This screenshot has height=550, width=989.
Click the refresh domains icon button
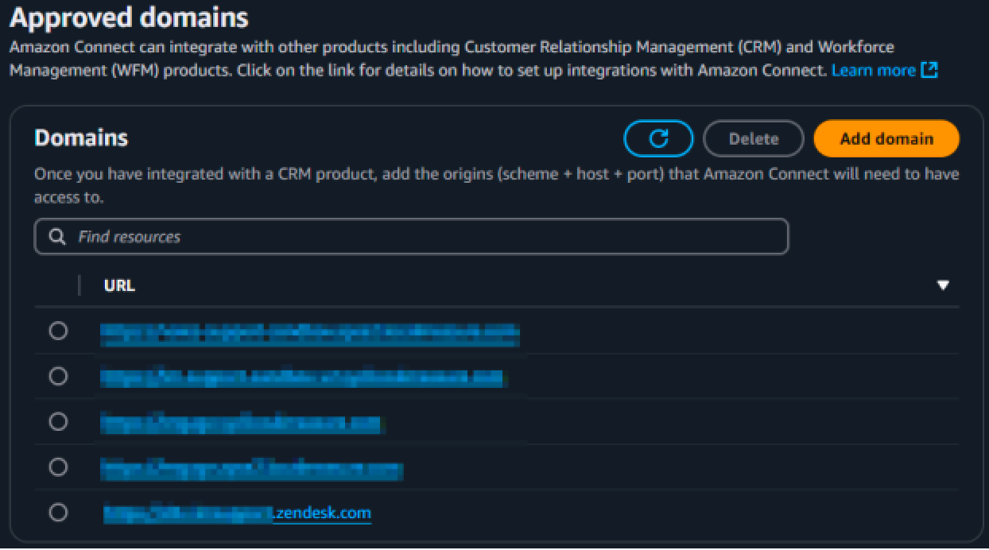point(658,139)
